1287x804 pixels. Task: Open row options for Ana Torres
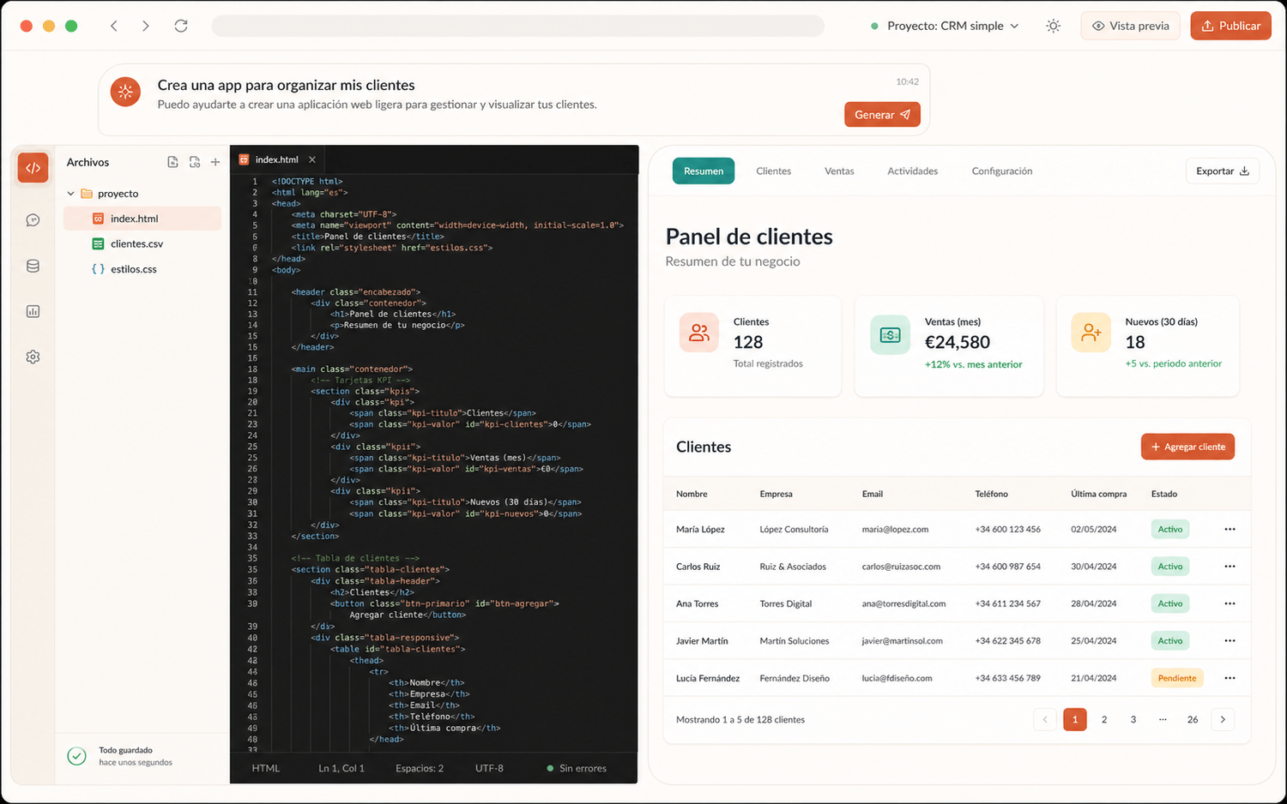1230,603
